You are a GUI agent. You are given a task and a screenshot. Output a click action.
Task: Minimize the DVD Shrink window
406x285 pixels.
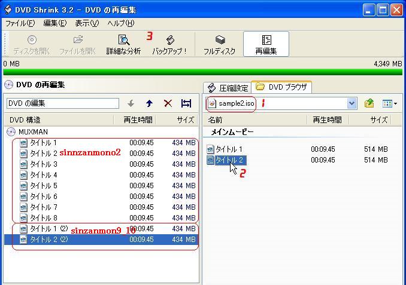[368, 10]
